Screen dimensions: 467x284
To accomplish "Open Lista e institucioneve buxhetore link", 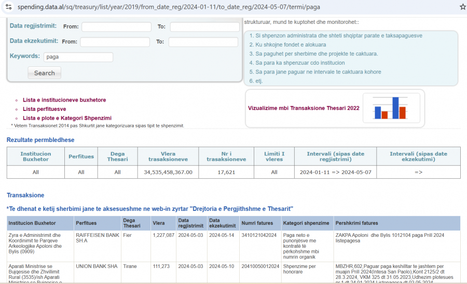I will coord(64,100).
